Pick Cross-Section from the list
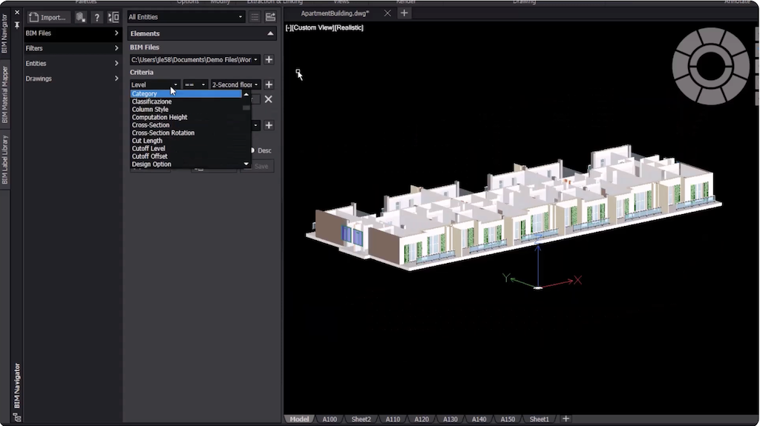The image size is (760, 426). [x=186, y=125]
